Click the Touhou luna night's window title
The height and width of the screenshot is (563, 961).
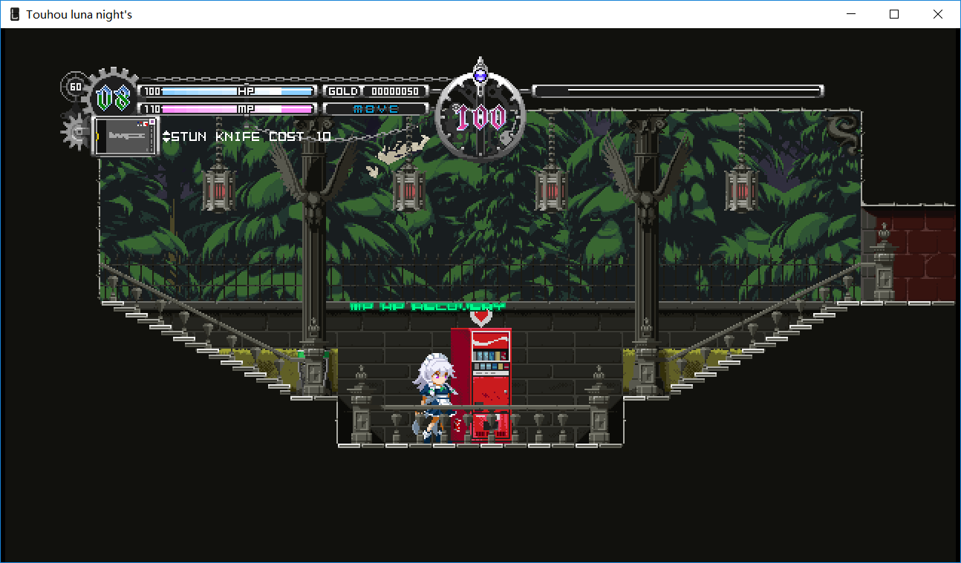pos(79,14)
